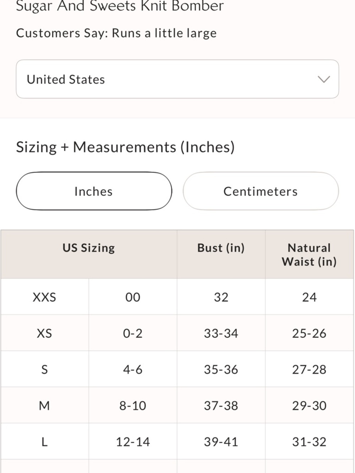The image size is (355, 473).
Task: Click the Customers Say: Runs a little large text
Action: [116, 33]
